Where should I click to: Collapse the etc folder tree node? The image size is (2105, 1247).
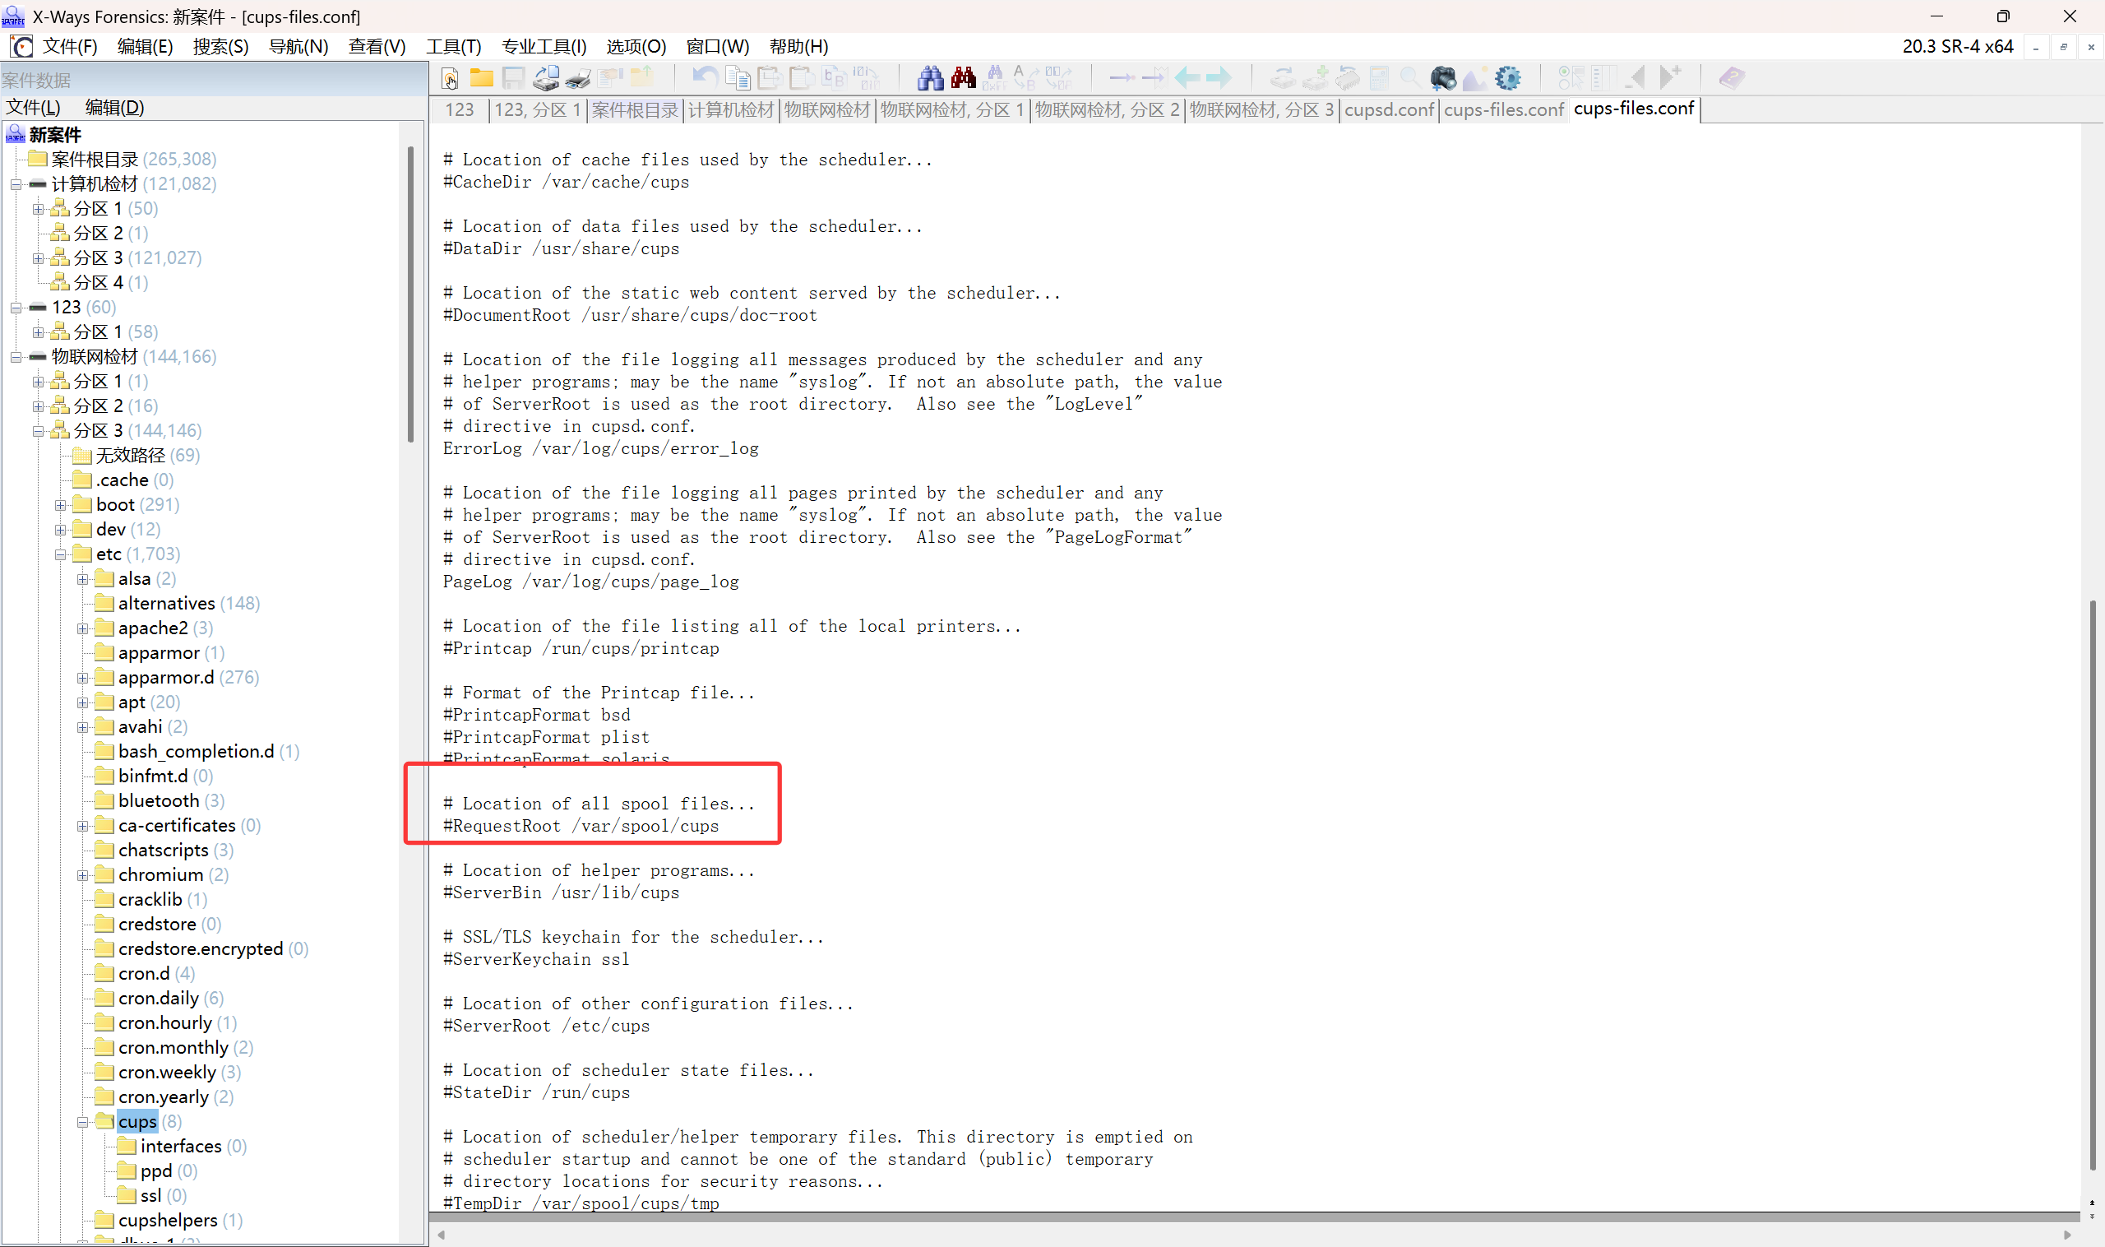(x=61, y=554)
